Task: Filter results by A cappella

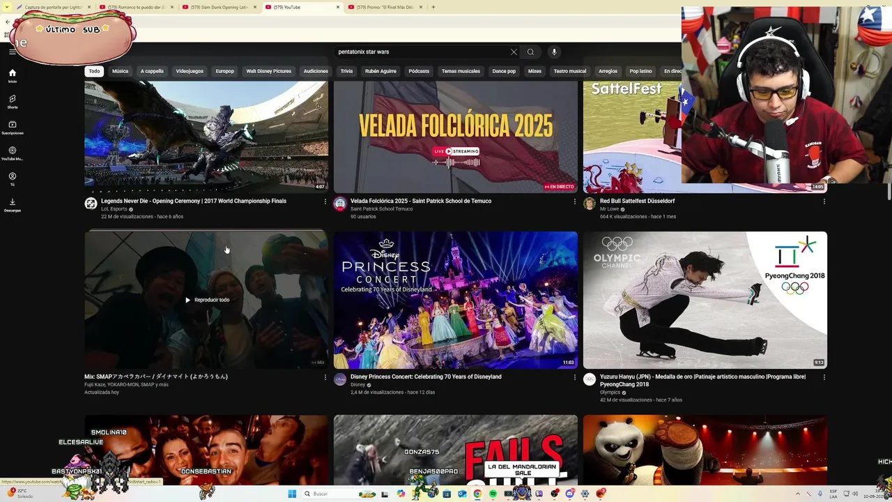Action: (x=152, y=71)
